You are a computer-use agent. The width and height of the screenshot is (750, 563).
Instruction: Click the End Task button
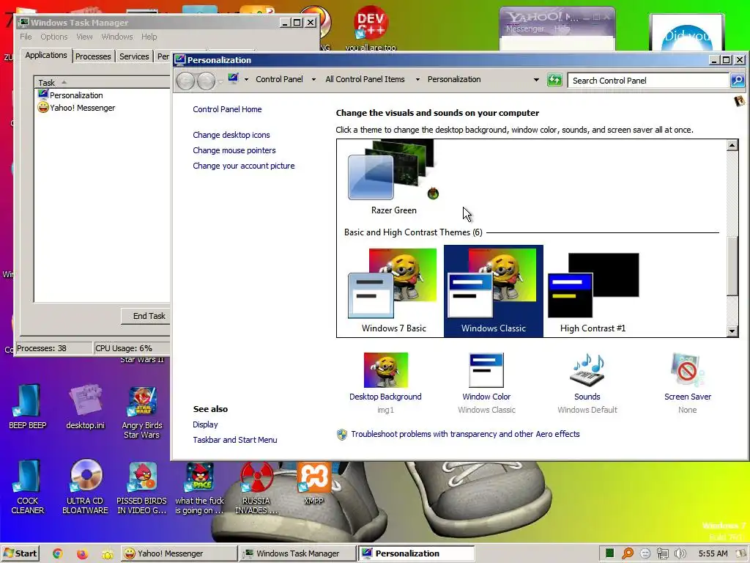click(146, 316)
